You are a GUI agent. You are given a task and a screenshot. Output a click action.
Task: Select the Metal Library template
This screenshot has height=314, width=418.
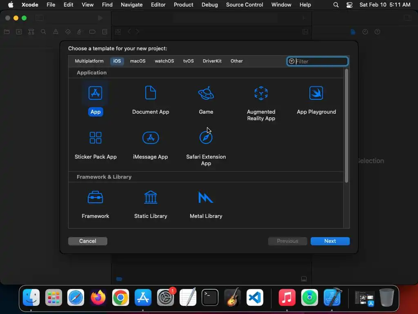coord(206,204)
